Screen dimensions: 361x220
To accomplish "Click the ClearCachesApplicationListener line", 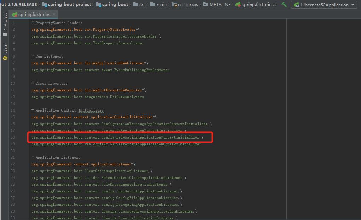I will (92, 171).
